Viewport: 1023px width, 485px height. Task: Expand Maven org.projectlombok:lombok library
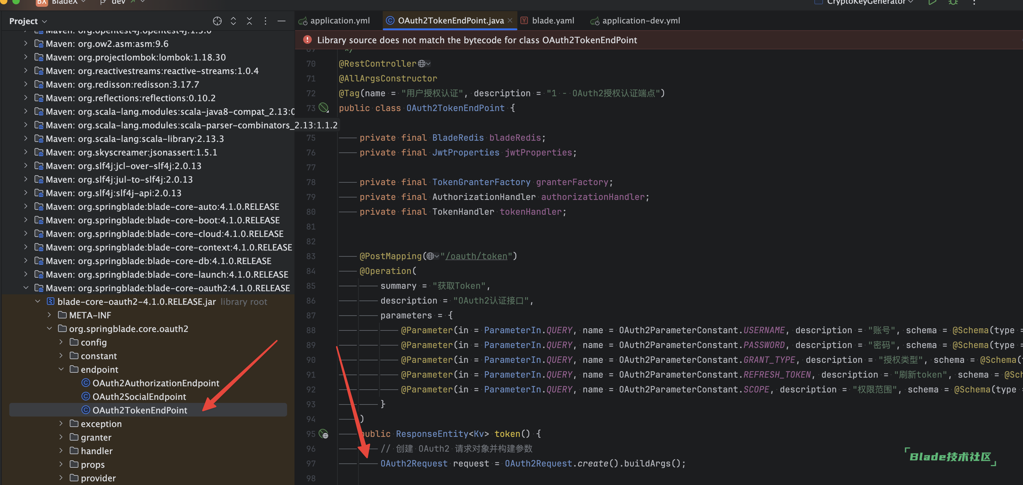[x=26, y=57]
